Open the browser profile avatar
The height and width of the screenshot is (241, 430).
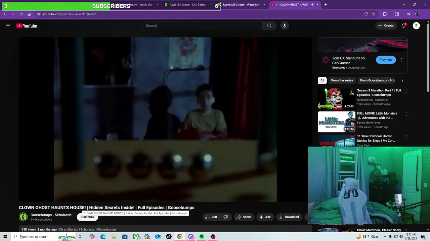417,14
